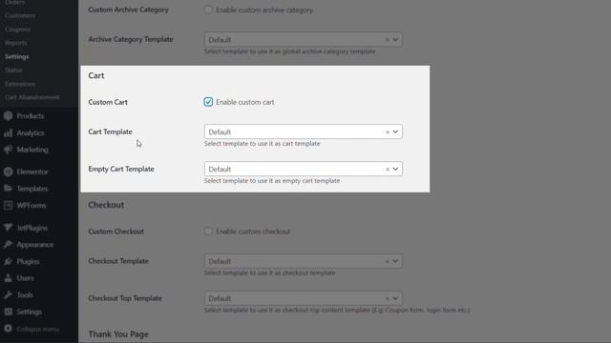
Task: Click the Cart section heading
Action: pyautogui.click(x=96, y=75)
